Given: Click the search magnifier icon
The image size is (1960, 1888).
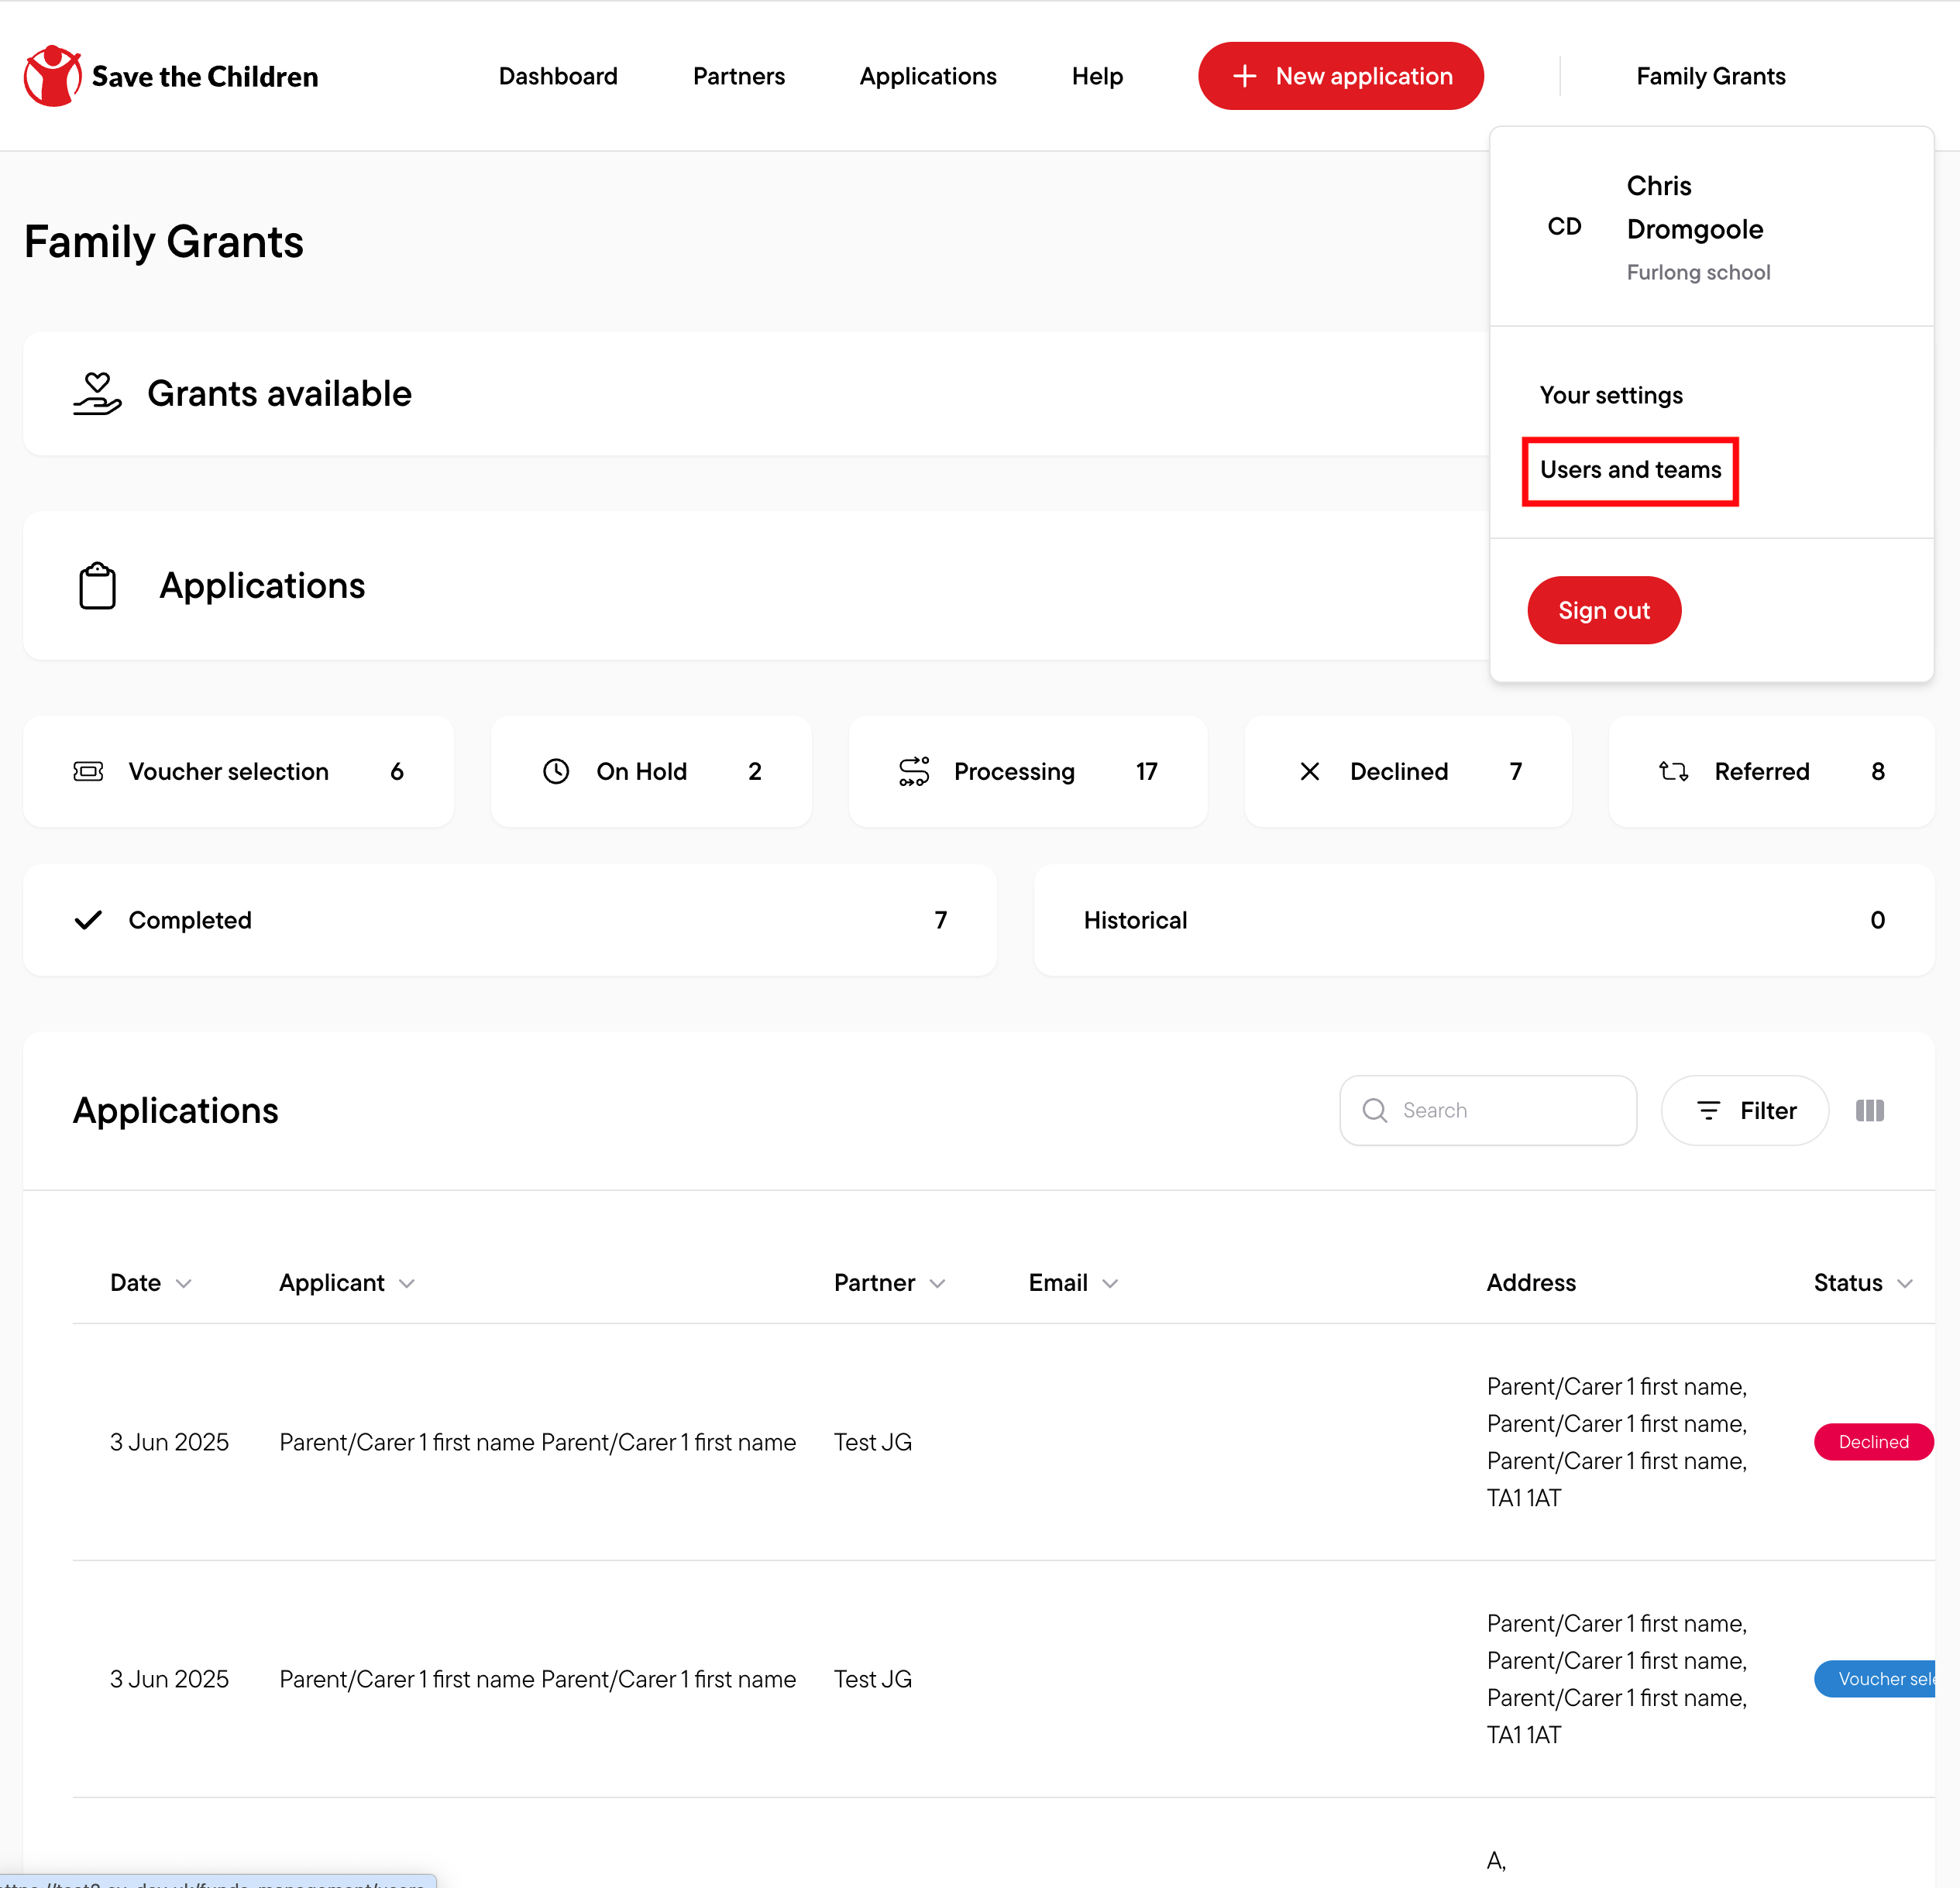Looking at the screenshot, I should click(1375, 1110).
